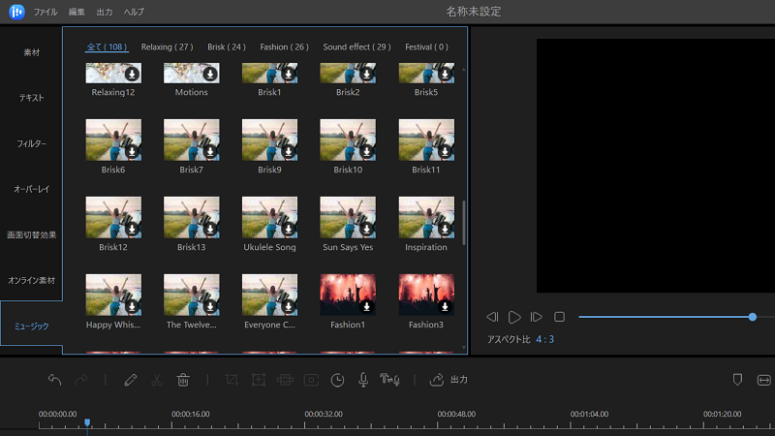Select the pencil edit tool
The height and width of the screenshot is (436, 775).
click(x=131, y=380)
